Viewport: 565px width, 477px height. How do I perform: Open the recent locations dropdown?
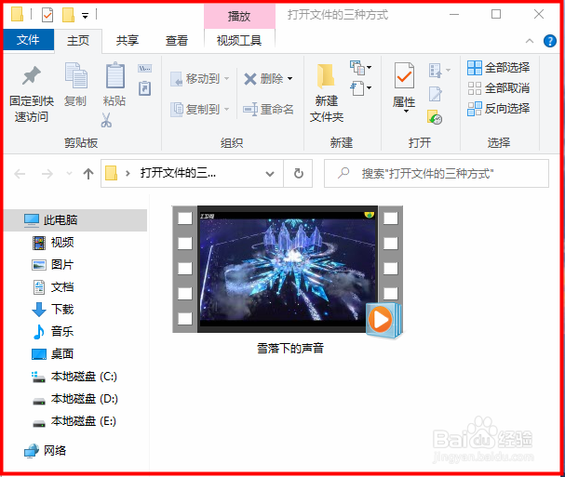(69, 174)
